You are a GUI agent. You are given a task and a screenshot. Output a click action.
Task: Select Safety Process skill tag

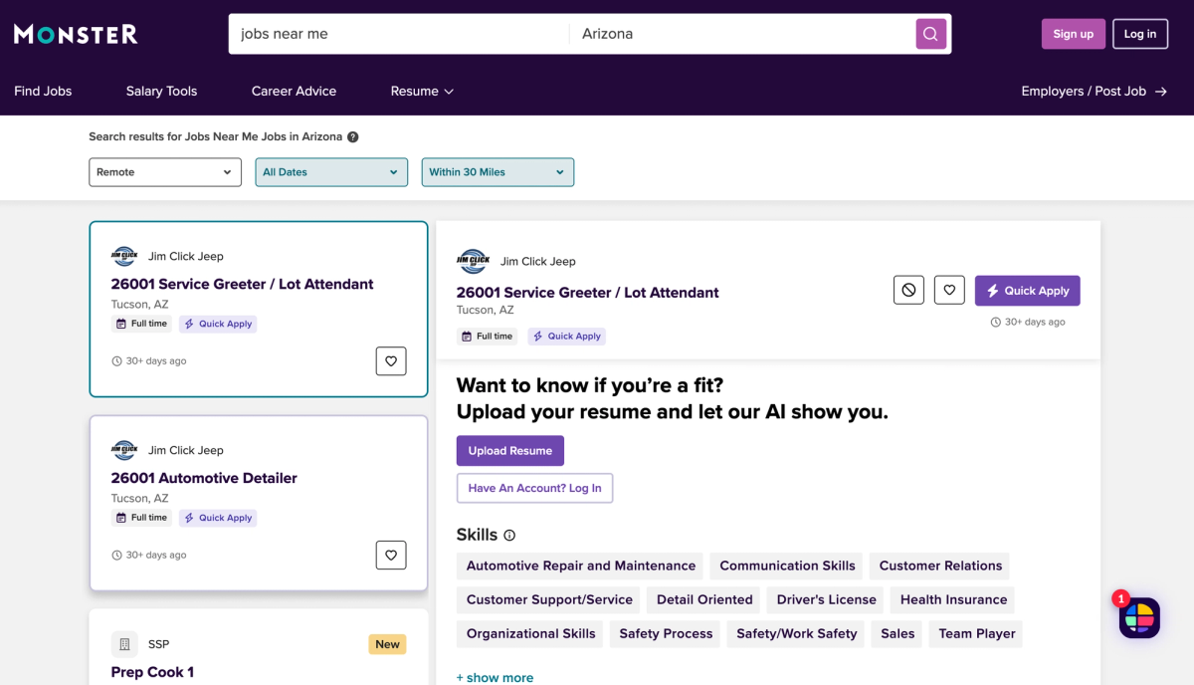[x=666, y=634]
